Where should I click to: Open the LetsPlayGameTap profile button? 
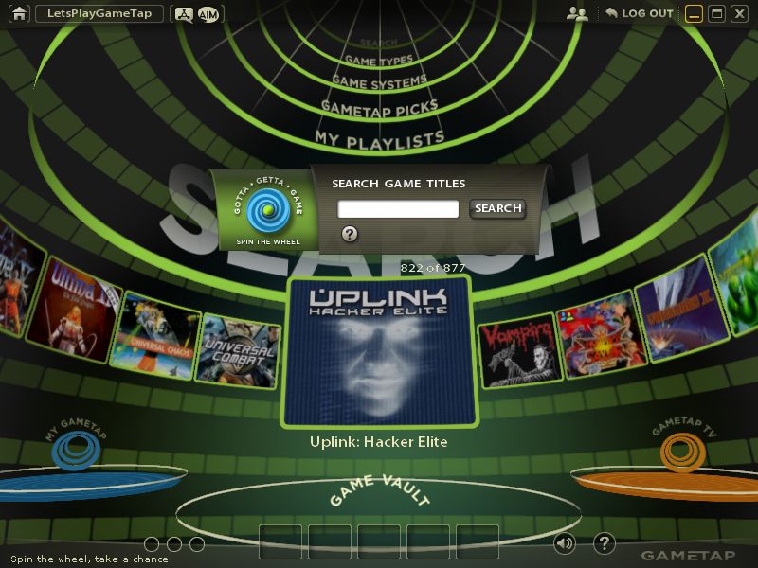pos(99,13)
